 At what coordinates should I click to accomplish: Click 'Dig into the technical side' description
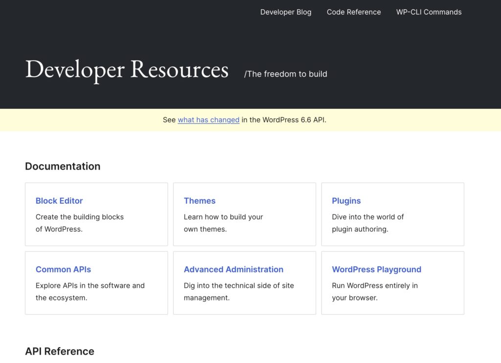pyautogui.click(x=239, y=292)
